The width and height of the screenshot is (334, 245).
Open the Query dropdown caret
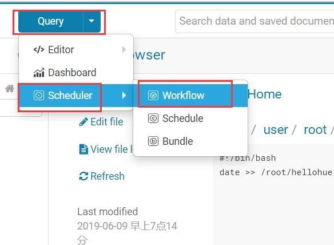92,21
